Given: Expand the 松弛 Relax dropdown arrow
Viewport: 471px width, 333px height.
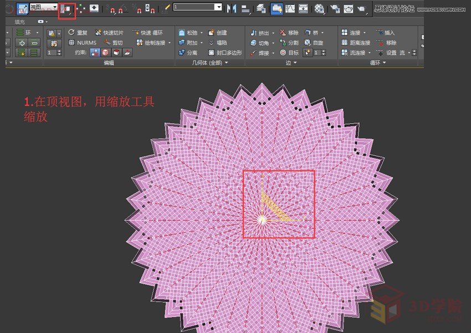Looking at the screenshot, I should pyautogui.click(x=202, y=33).
